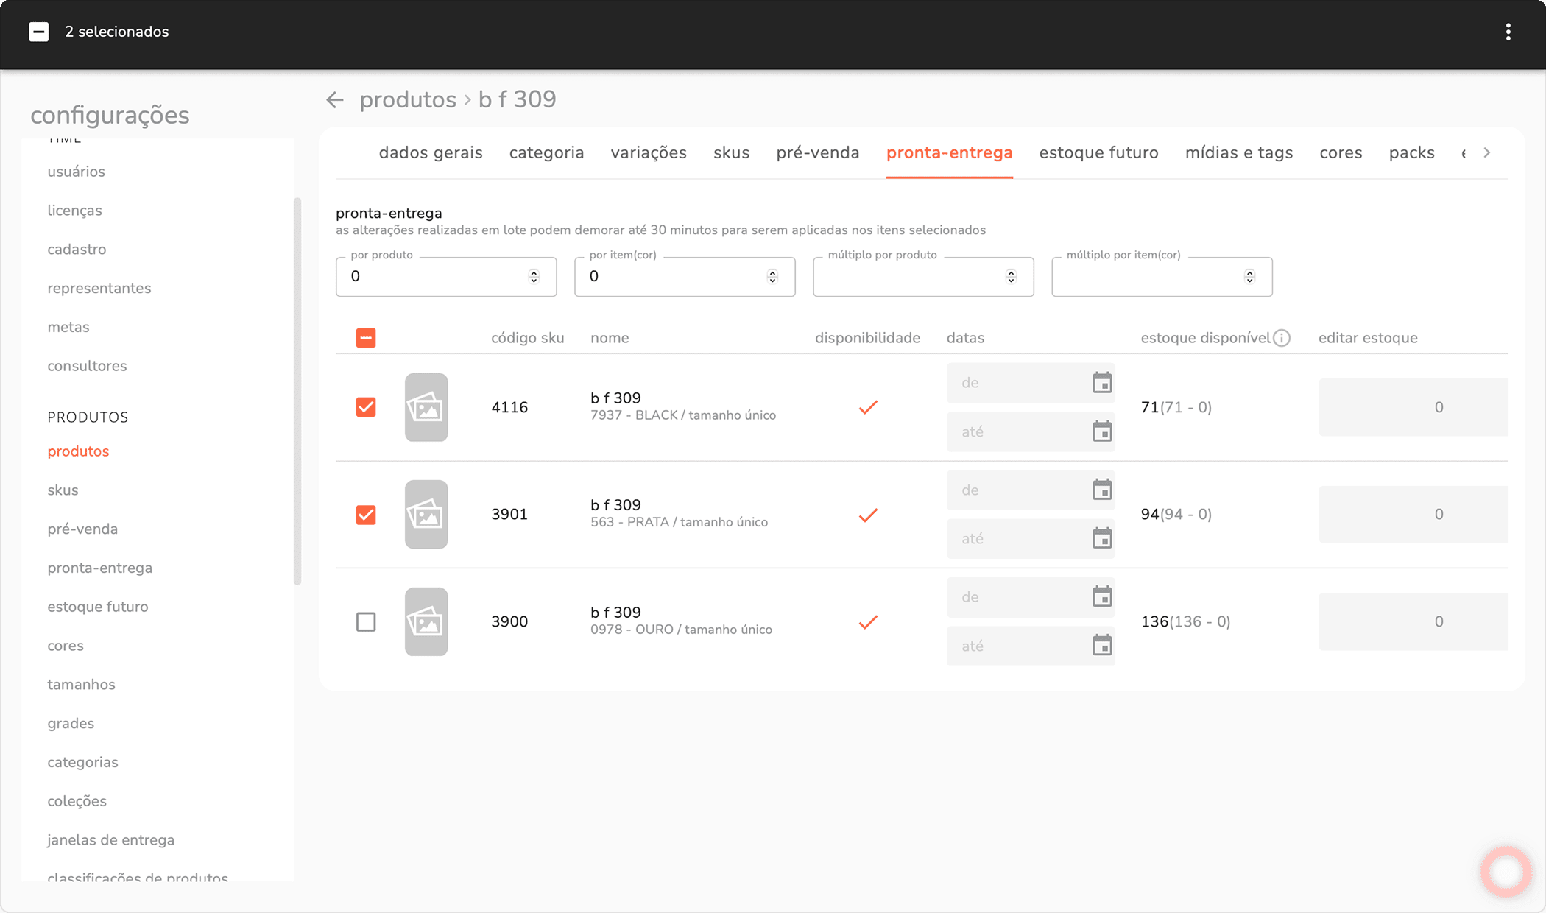Screen dimensions: 1546x913
Task: Switch to the variações tab
Action: [x=649, y=152]
